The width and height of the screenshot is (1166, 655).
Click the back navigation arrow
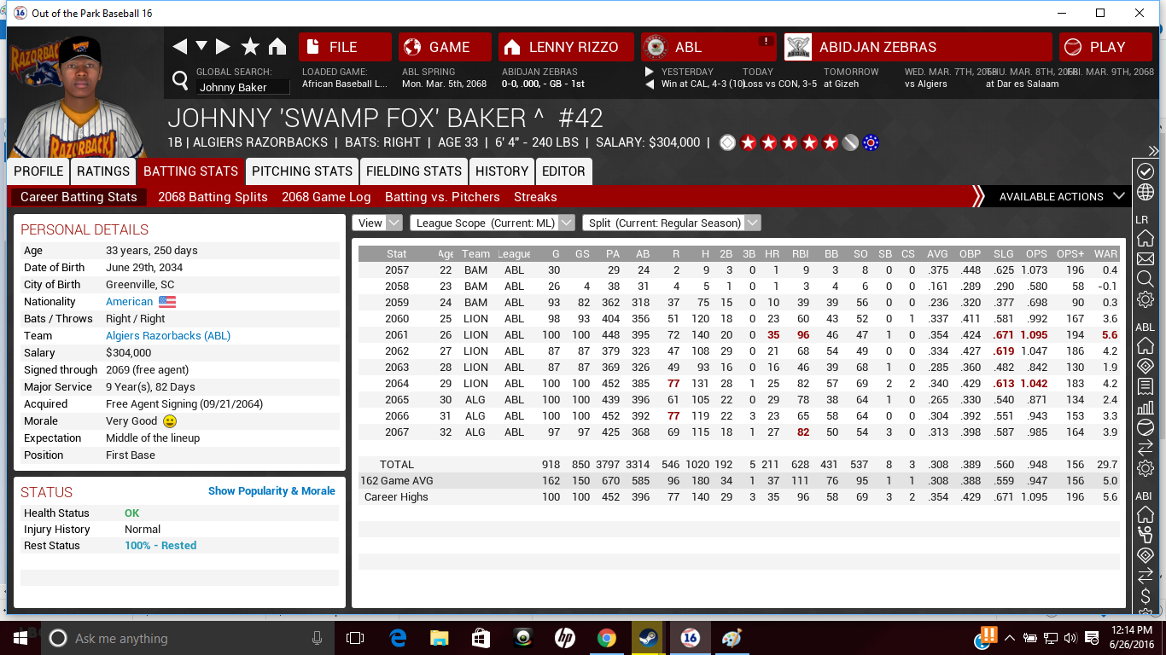[179, 47]
